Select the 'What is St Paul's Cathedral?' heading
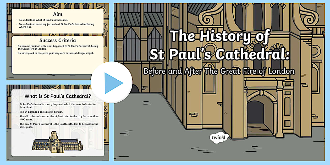The height and width of the screenshot is (165, 330). 58,96
